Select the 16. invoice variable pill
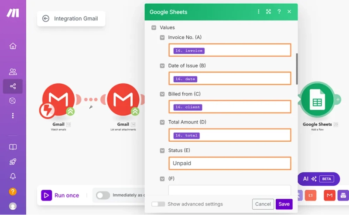349x215 pixels. pyautogui.click(x=189, y=51)
